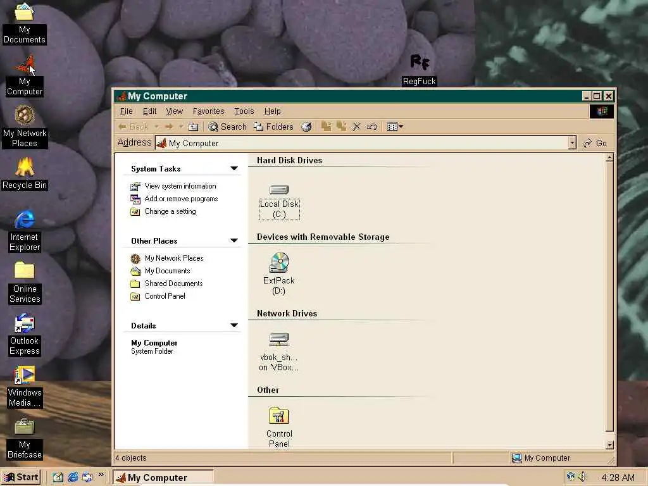
Task: Go to Shared Documents link
Action: (173, 283)
